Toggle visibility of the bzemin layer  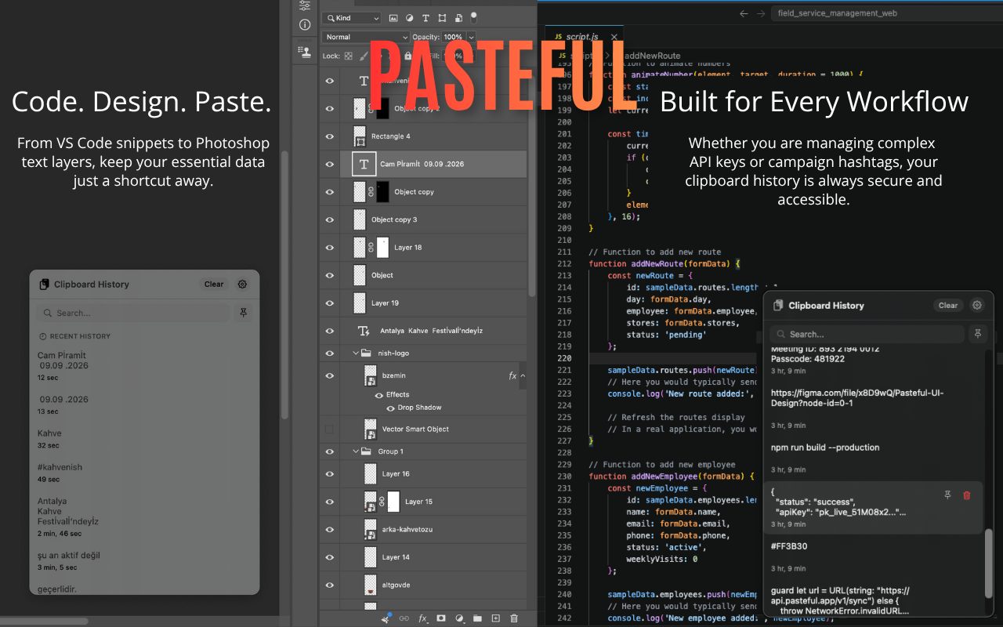tap(329, 376)
